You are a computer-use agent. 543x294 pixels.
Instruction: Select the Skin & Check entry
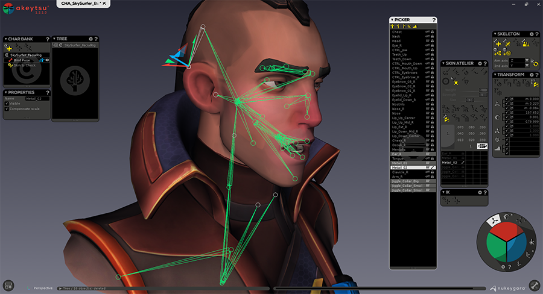[x=25, y=66]
